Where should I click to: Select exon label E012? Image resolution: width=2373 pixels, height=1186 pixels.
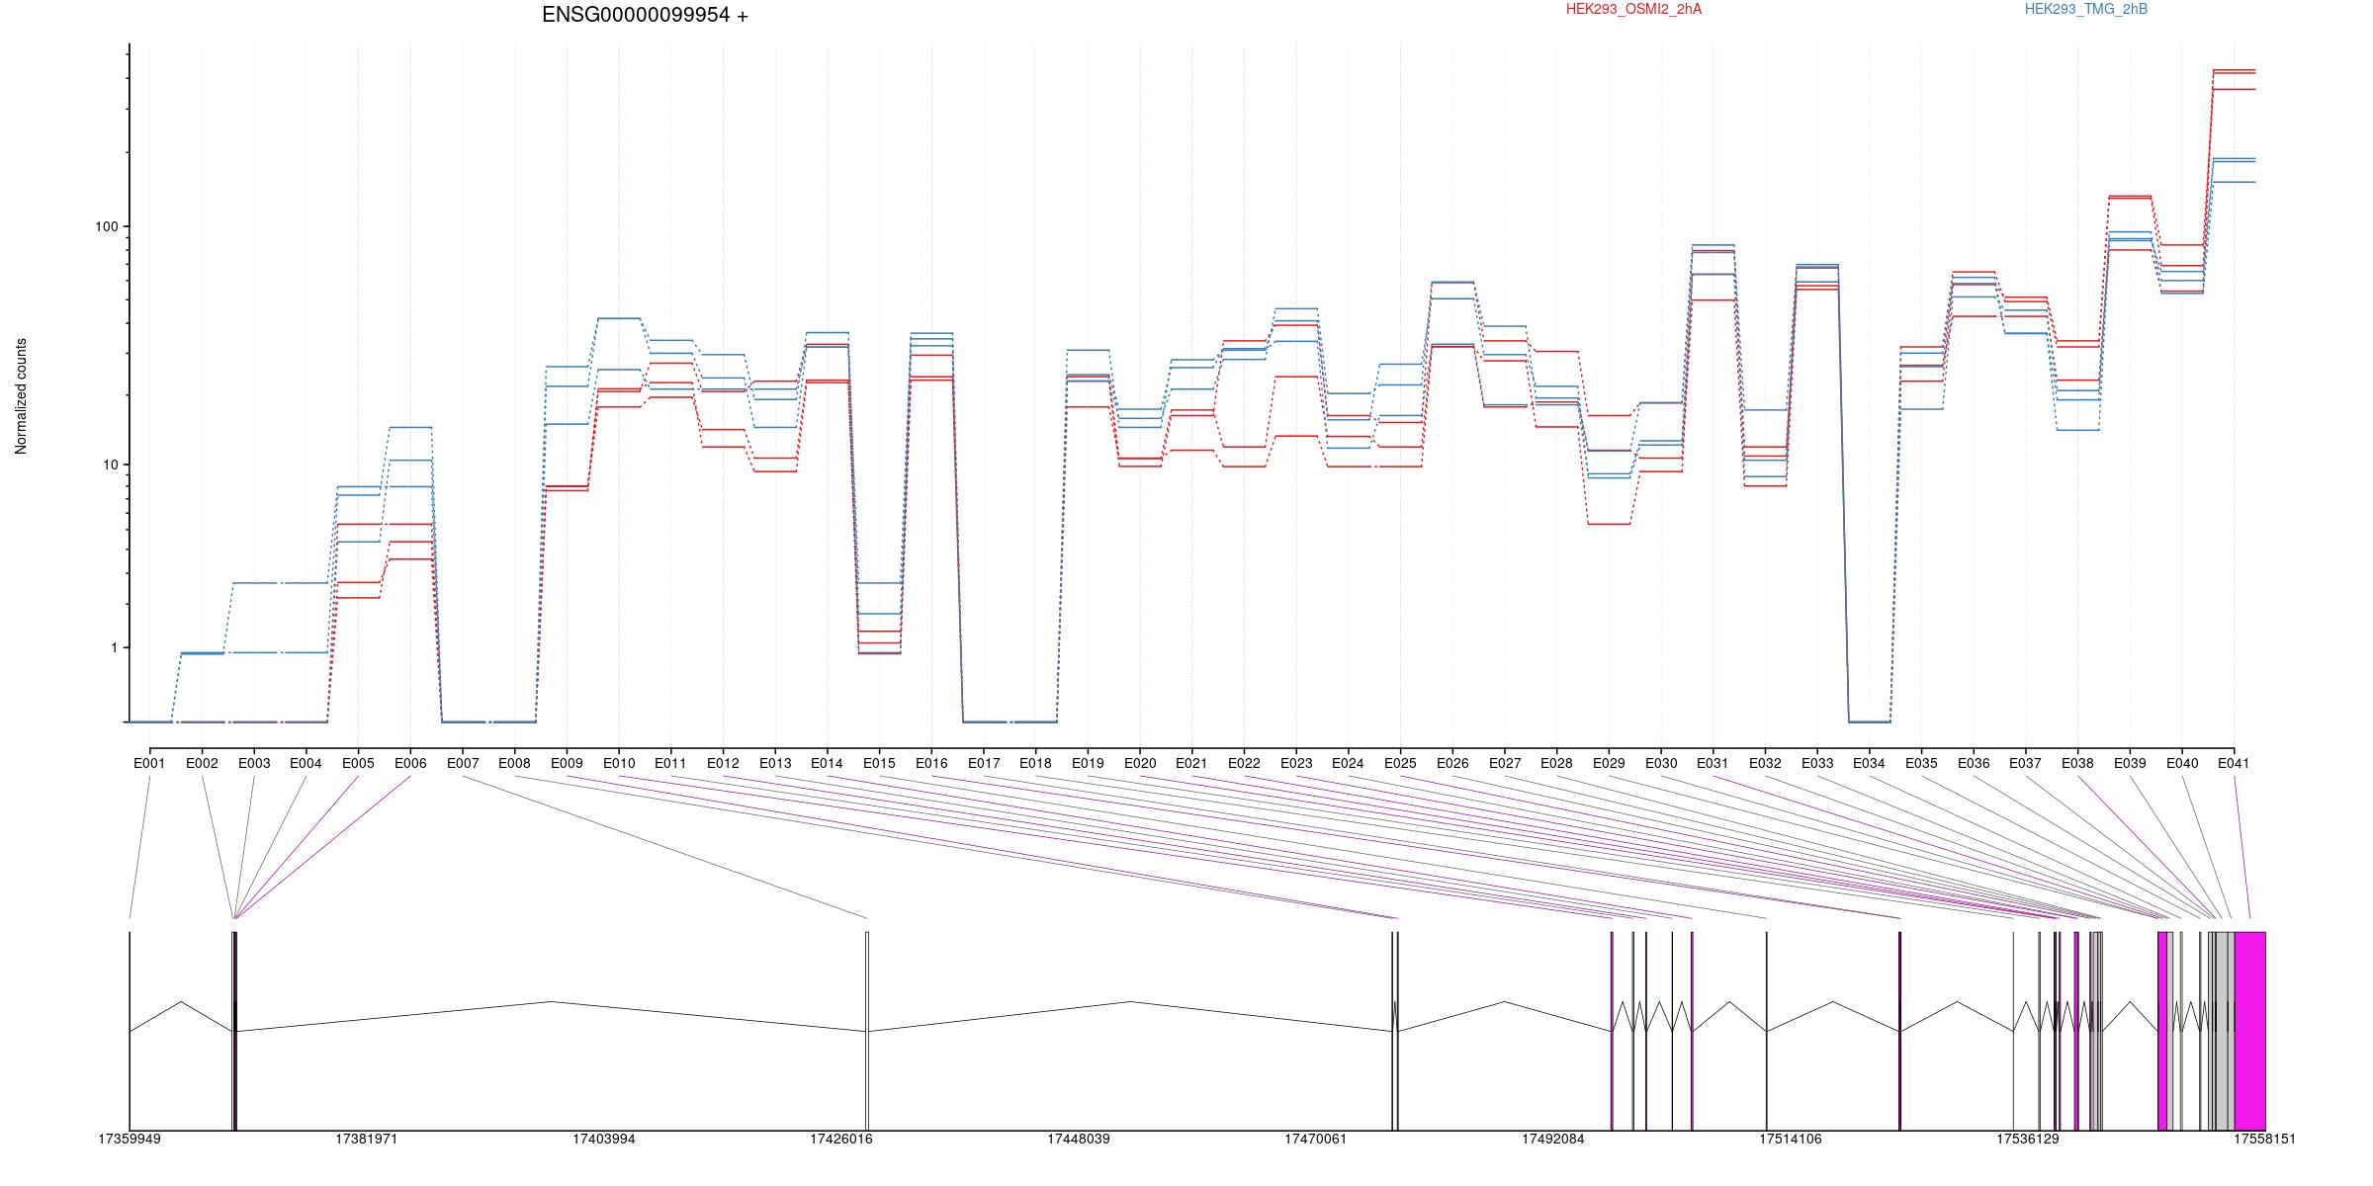(x=723, y=764)
